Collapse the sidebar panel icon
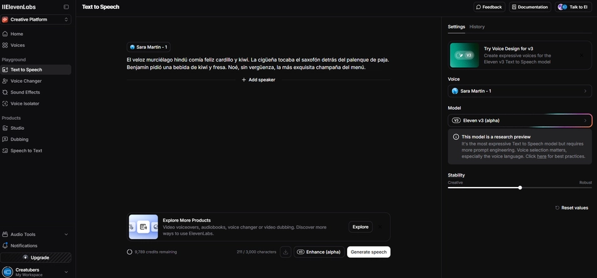This screenshot has height=278, width=597. 67,7
